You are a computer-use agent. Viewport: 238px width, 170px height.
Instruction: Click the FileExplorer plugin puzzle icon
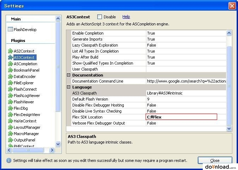pos(10,83)
